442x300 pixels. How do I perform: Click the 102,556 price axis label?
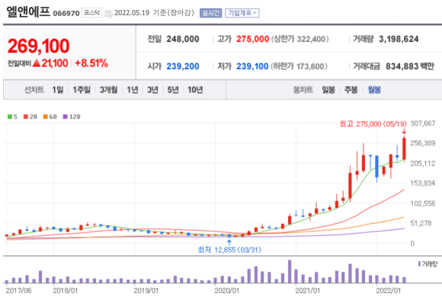pos(423,203)
